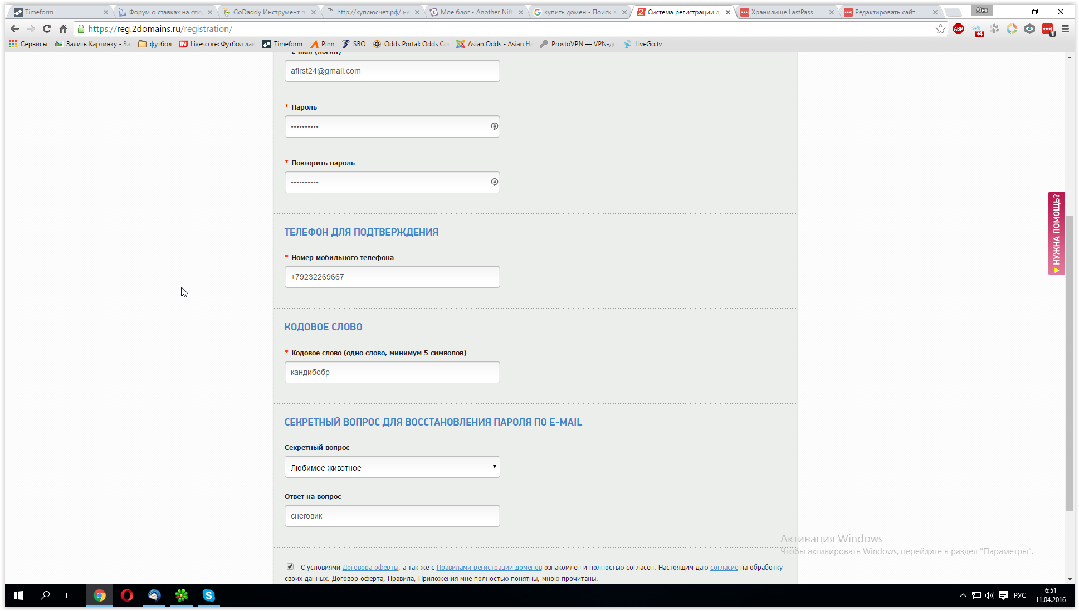Expand hidden system tray icons chevron
The width and height of the screenshot is (1079, 611).
(x=963, y=595)
